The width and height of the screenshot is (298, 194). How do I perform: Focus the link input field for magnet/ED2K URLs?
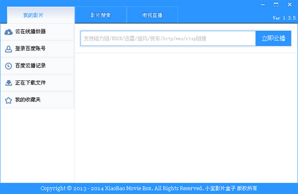coord(168,38)
